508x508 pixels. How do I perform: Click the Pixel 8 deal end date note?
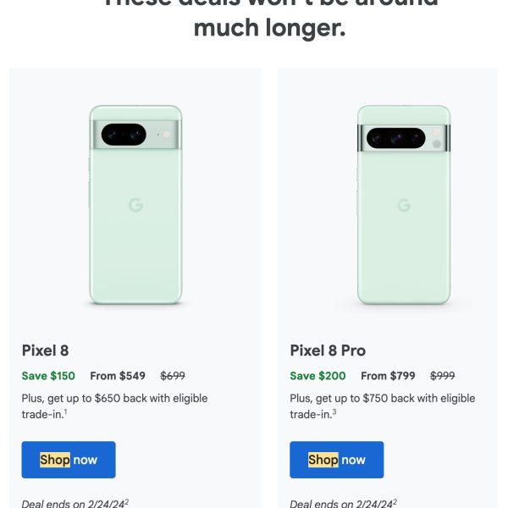(75, 503)
